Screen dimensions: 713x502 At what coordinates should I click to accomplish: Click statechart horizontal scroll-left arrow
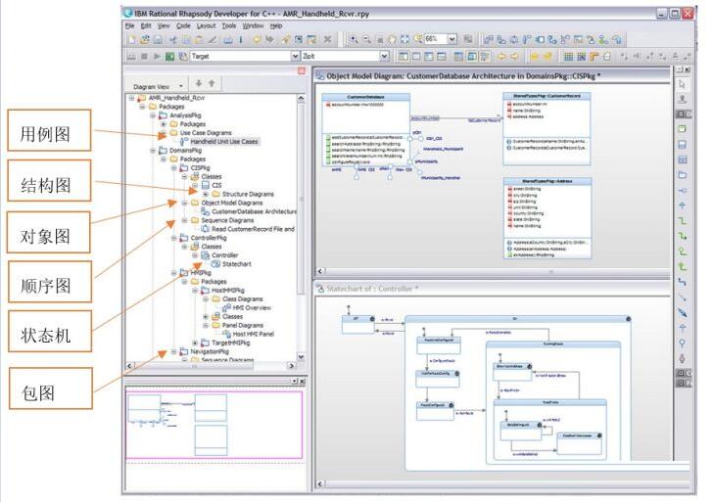point(319,483)
